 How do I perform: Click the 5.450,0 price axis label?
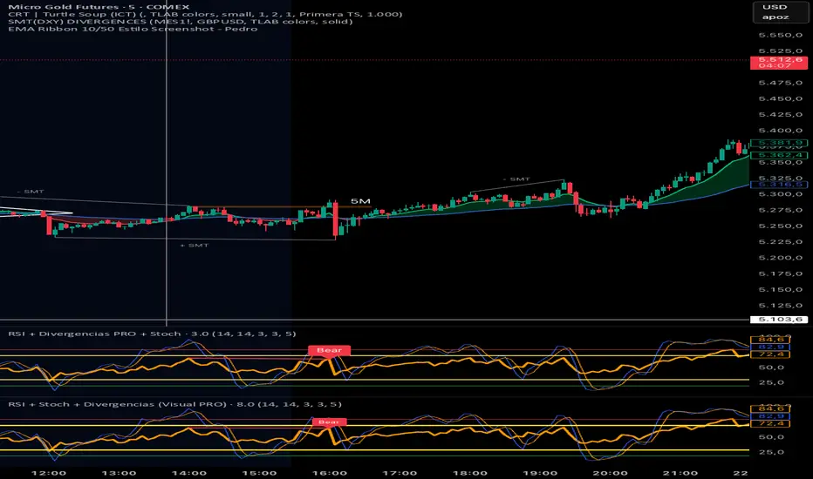coord(780,99)
